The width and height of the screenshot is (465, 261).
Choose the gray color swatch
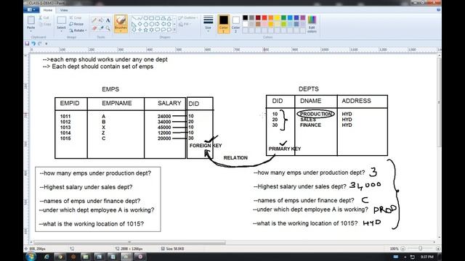coord(252,17)
